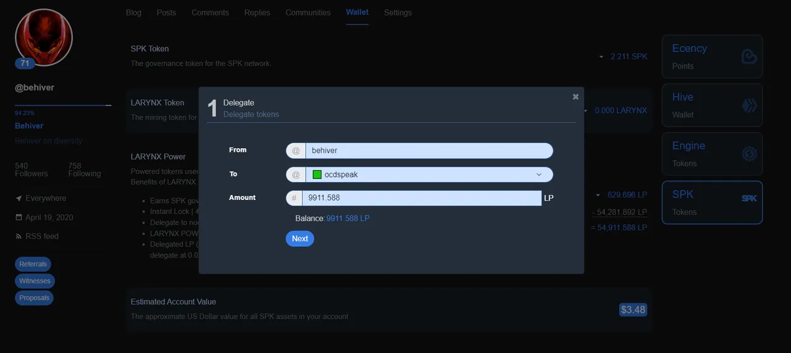Switch to the Replies tab
Screen dimensions: 791x353
coord(257,12)
